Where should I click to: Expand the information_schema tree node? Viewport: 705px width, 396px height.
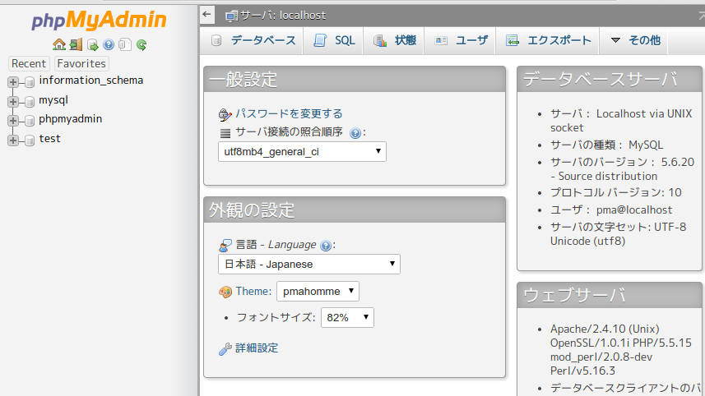13,81
